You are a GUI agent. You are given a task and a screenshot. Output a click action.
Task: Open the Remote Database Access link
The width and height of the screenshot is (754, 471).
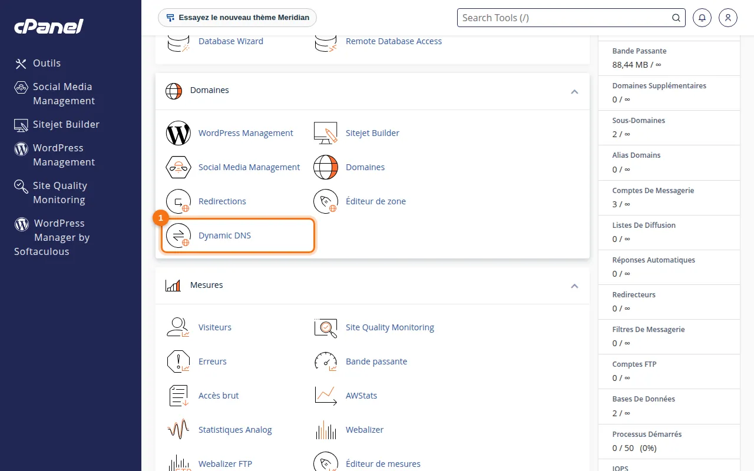[x=393, y=41]
